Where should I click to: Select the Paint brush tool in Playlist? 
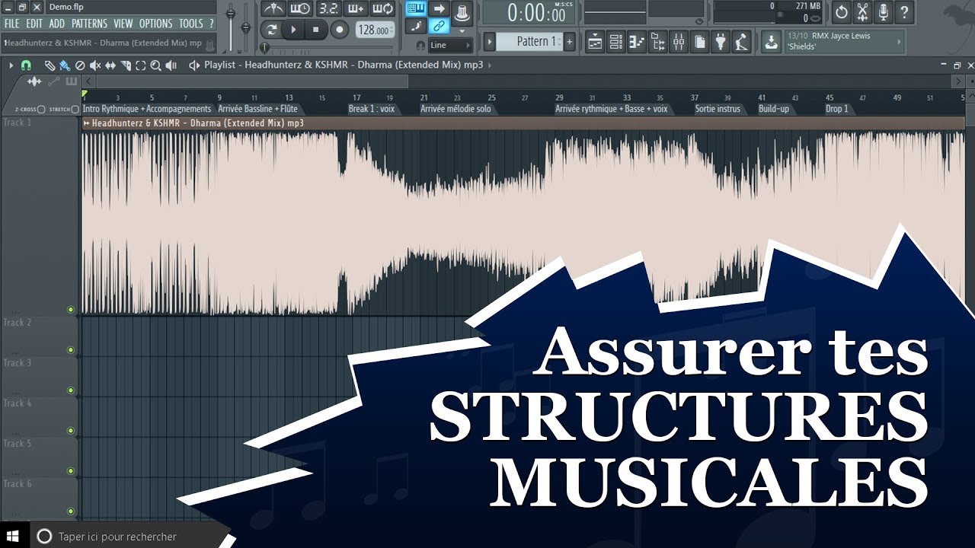[64, 65]
